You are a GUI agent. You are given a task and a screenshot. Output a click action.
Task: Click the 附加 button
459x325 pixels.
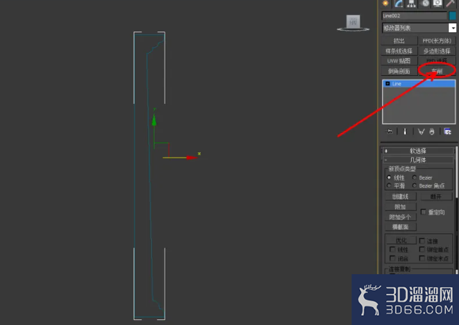click(x=400, y=207)
